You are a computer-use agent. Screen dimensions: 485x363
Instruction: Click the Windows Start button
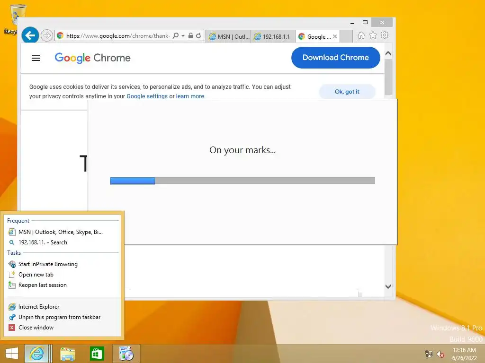(x=11, y=354)
